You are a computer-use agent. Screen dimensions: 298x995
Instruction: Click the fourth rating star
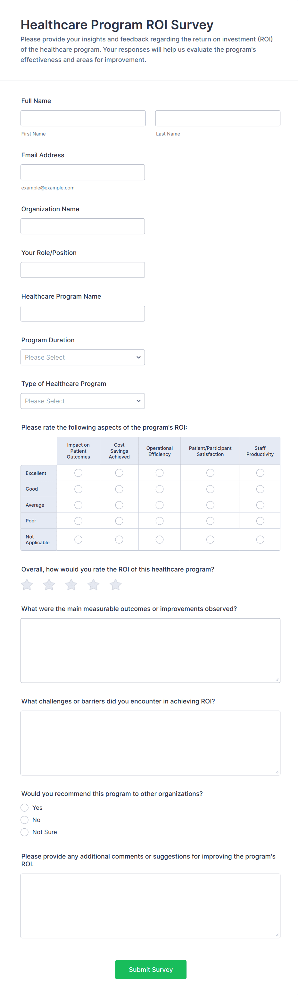(x=93, y=585)
